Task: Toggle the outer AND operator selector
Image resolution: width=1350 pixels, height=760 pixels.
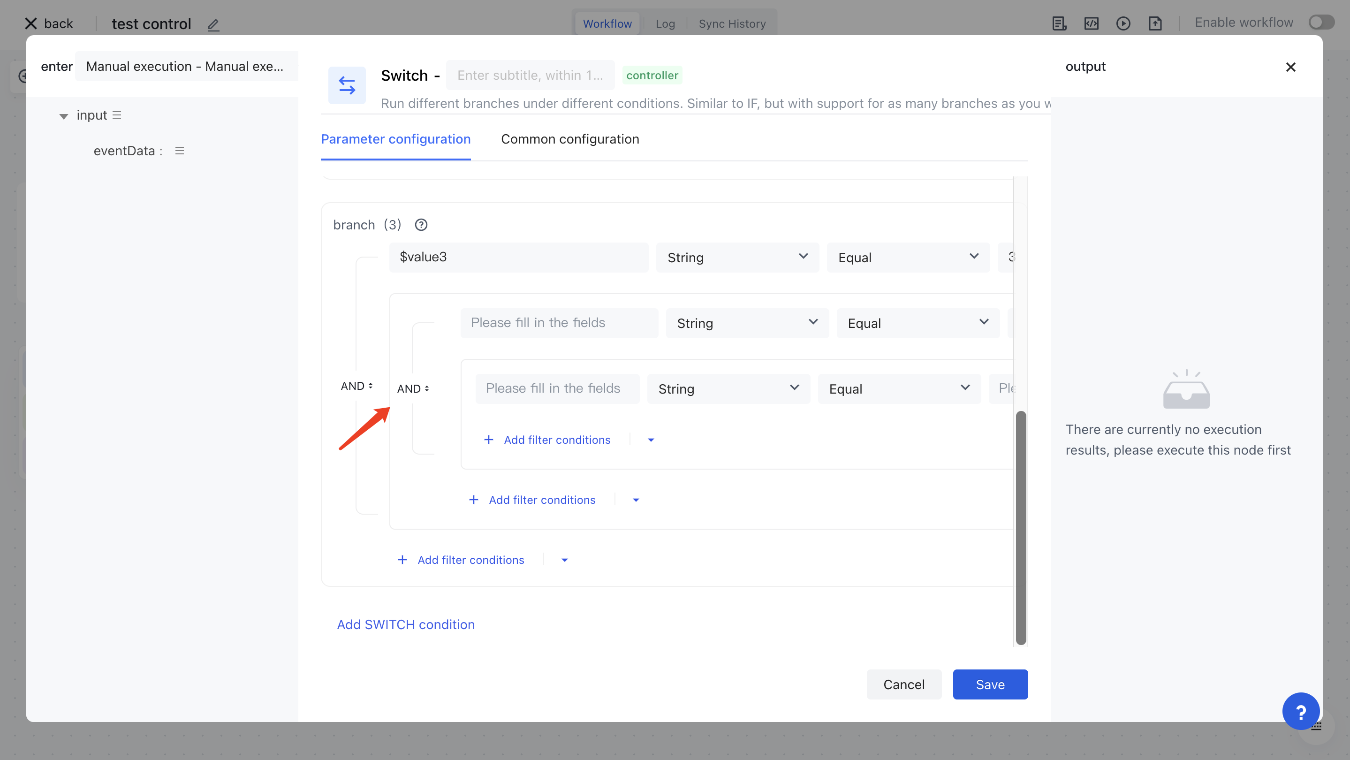Action: pyautogui.click(x=356, y=386)
